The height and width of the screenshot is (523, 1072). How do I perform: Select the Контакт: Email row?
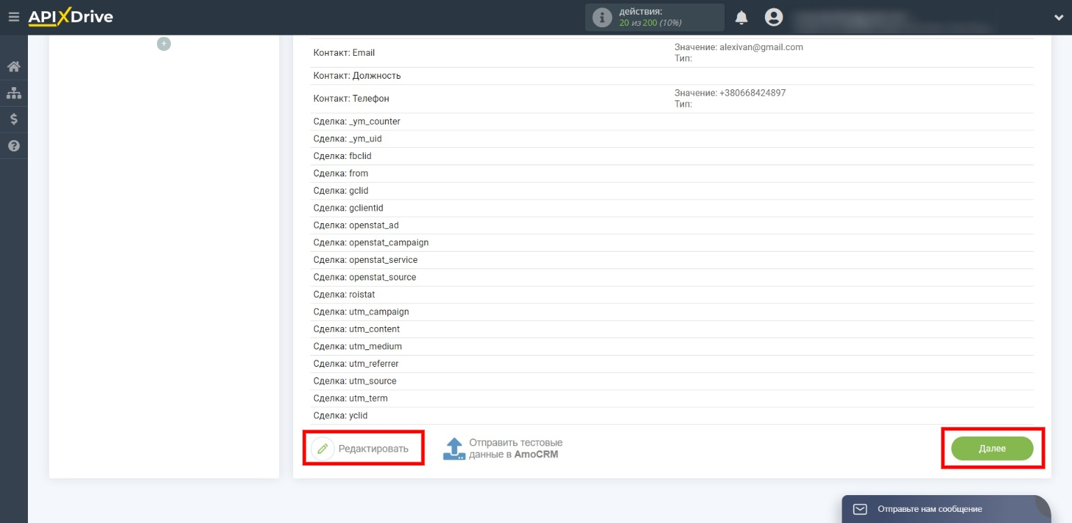(x=672, y=53)
